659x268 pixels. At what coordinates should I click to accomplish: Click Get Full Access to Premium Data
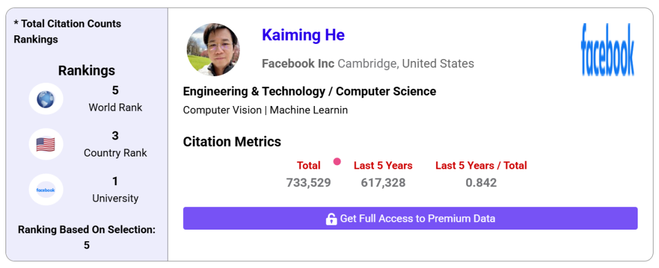410,218
